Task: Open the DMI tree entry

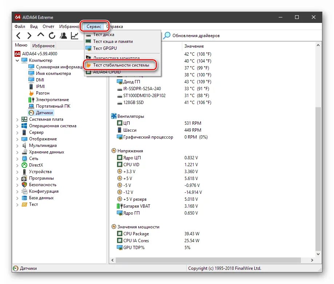Action: [40, 80]
